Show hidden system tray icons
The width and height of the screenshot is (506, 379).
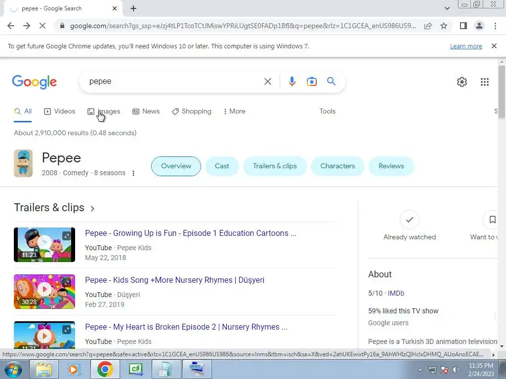[x=420, y=370]
